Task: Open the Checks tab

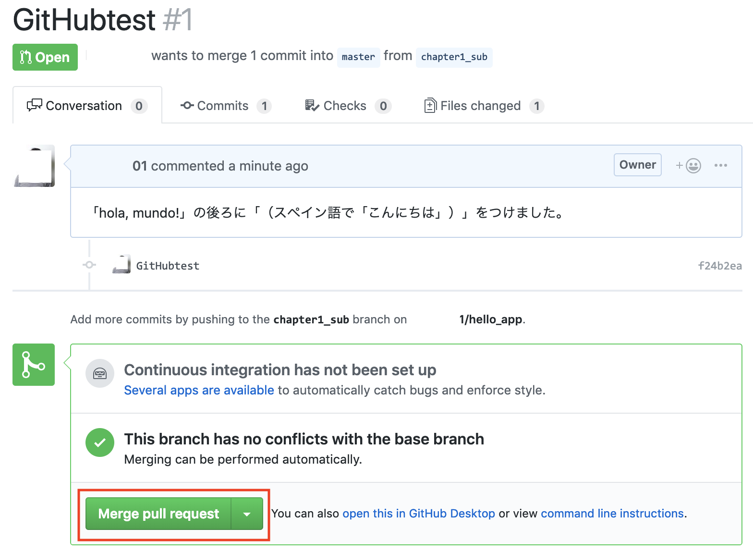Action: (x=348, y=106)
